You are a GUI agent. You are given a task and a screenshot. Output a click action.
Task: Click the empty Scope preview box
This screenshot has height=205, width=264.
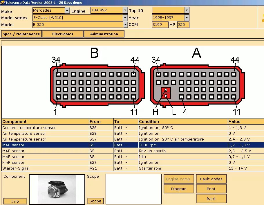point(133,189)
